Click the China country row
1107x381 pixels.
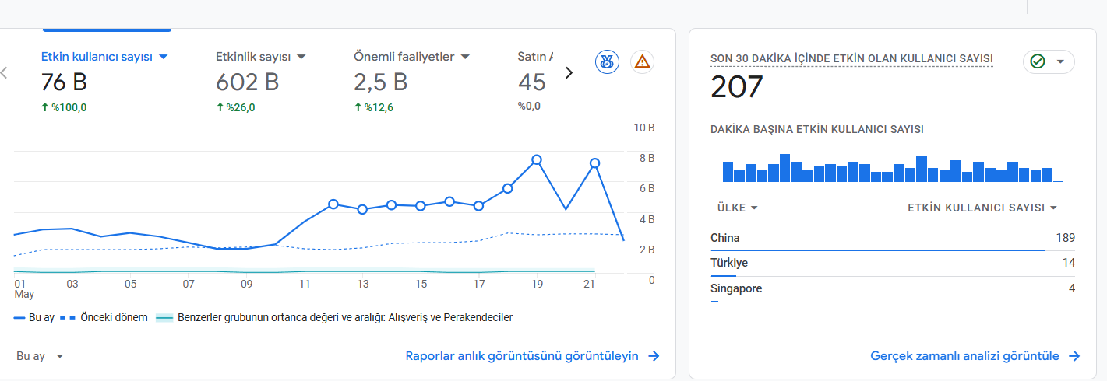click(893, 239)
